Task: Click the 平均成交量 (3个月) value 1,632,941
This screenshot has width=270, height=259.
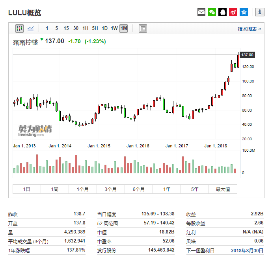Action: pyautogui.click(x=75, y=241)
